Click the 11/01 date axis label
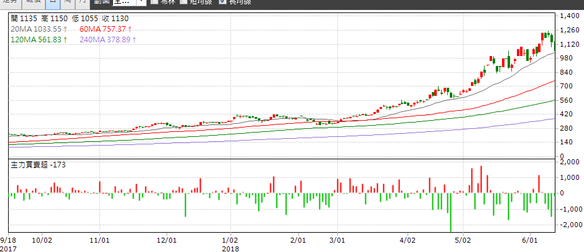This screenshot has height=252, width=584. [x=99, y=239]
